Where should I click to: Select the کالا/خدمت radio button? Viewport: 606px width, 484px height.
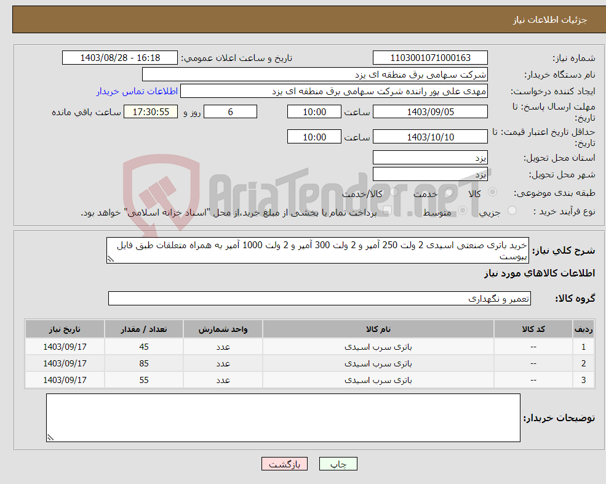coord(394,192)
